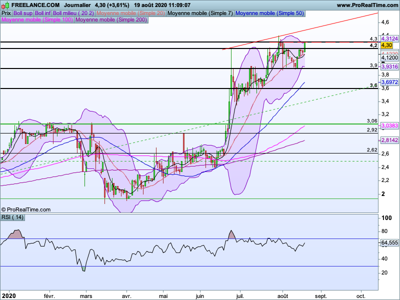Image resolution: width=400 pixels, height=300 pixels.
Task: Click the juin time axis label
Action: tap(200, 296)
